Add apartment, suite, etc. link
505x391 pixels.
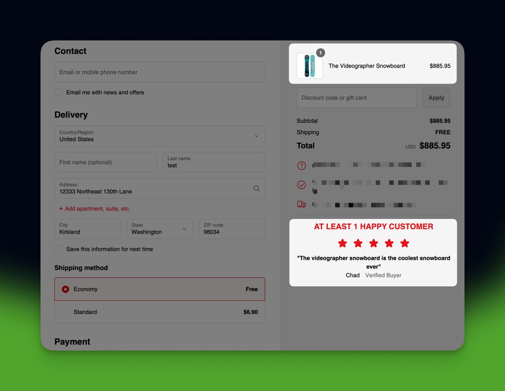coord(95,209)
